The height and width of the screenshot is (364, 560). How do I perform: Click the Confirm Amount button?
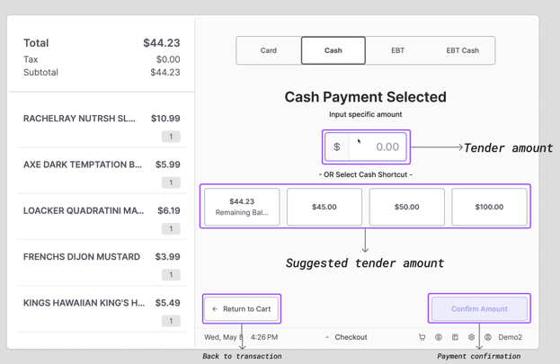tap(479, 308)
